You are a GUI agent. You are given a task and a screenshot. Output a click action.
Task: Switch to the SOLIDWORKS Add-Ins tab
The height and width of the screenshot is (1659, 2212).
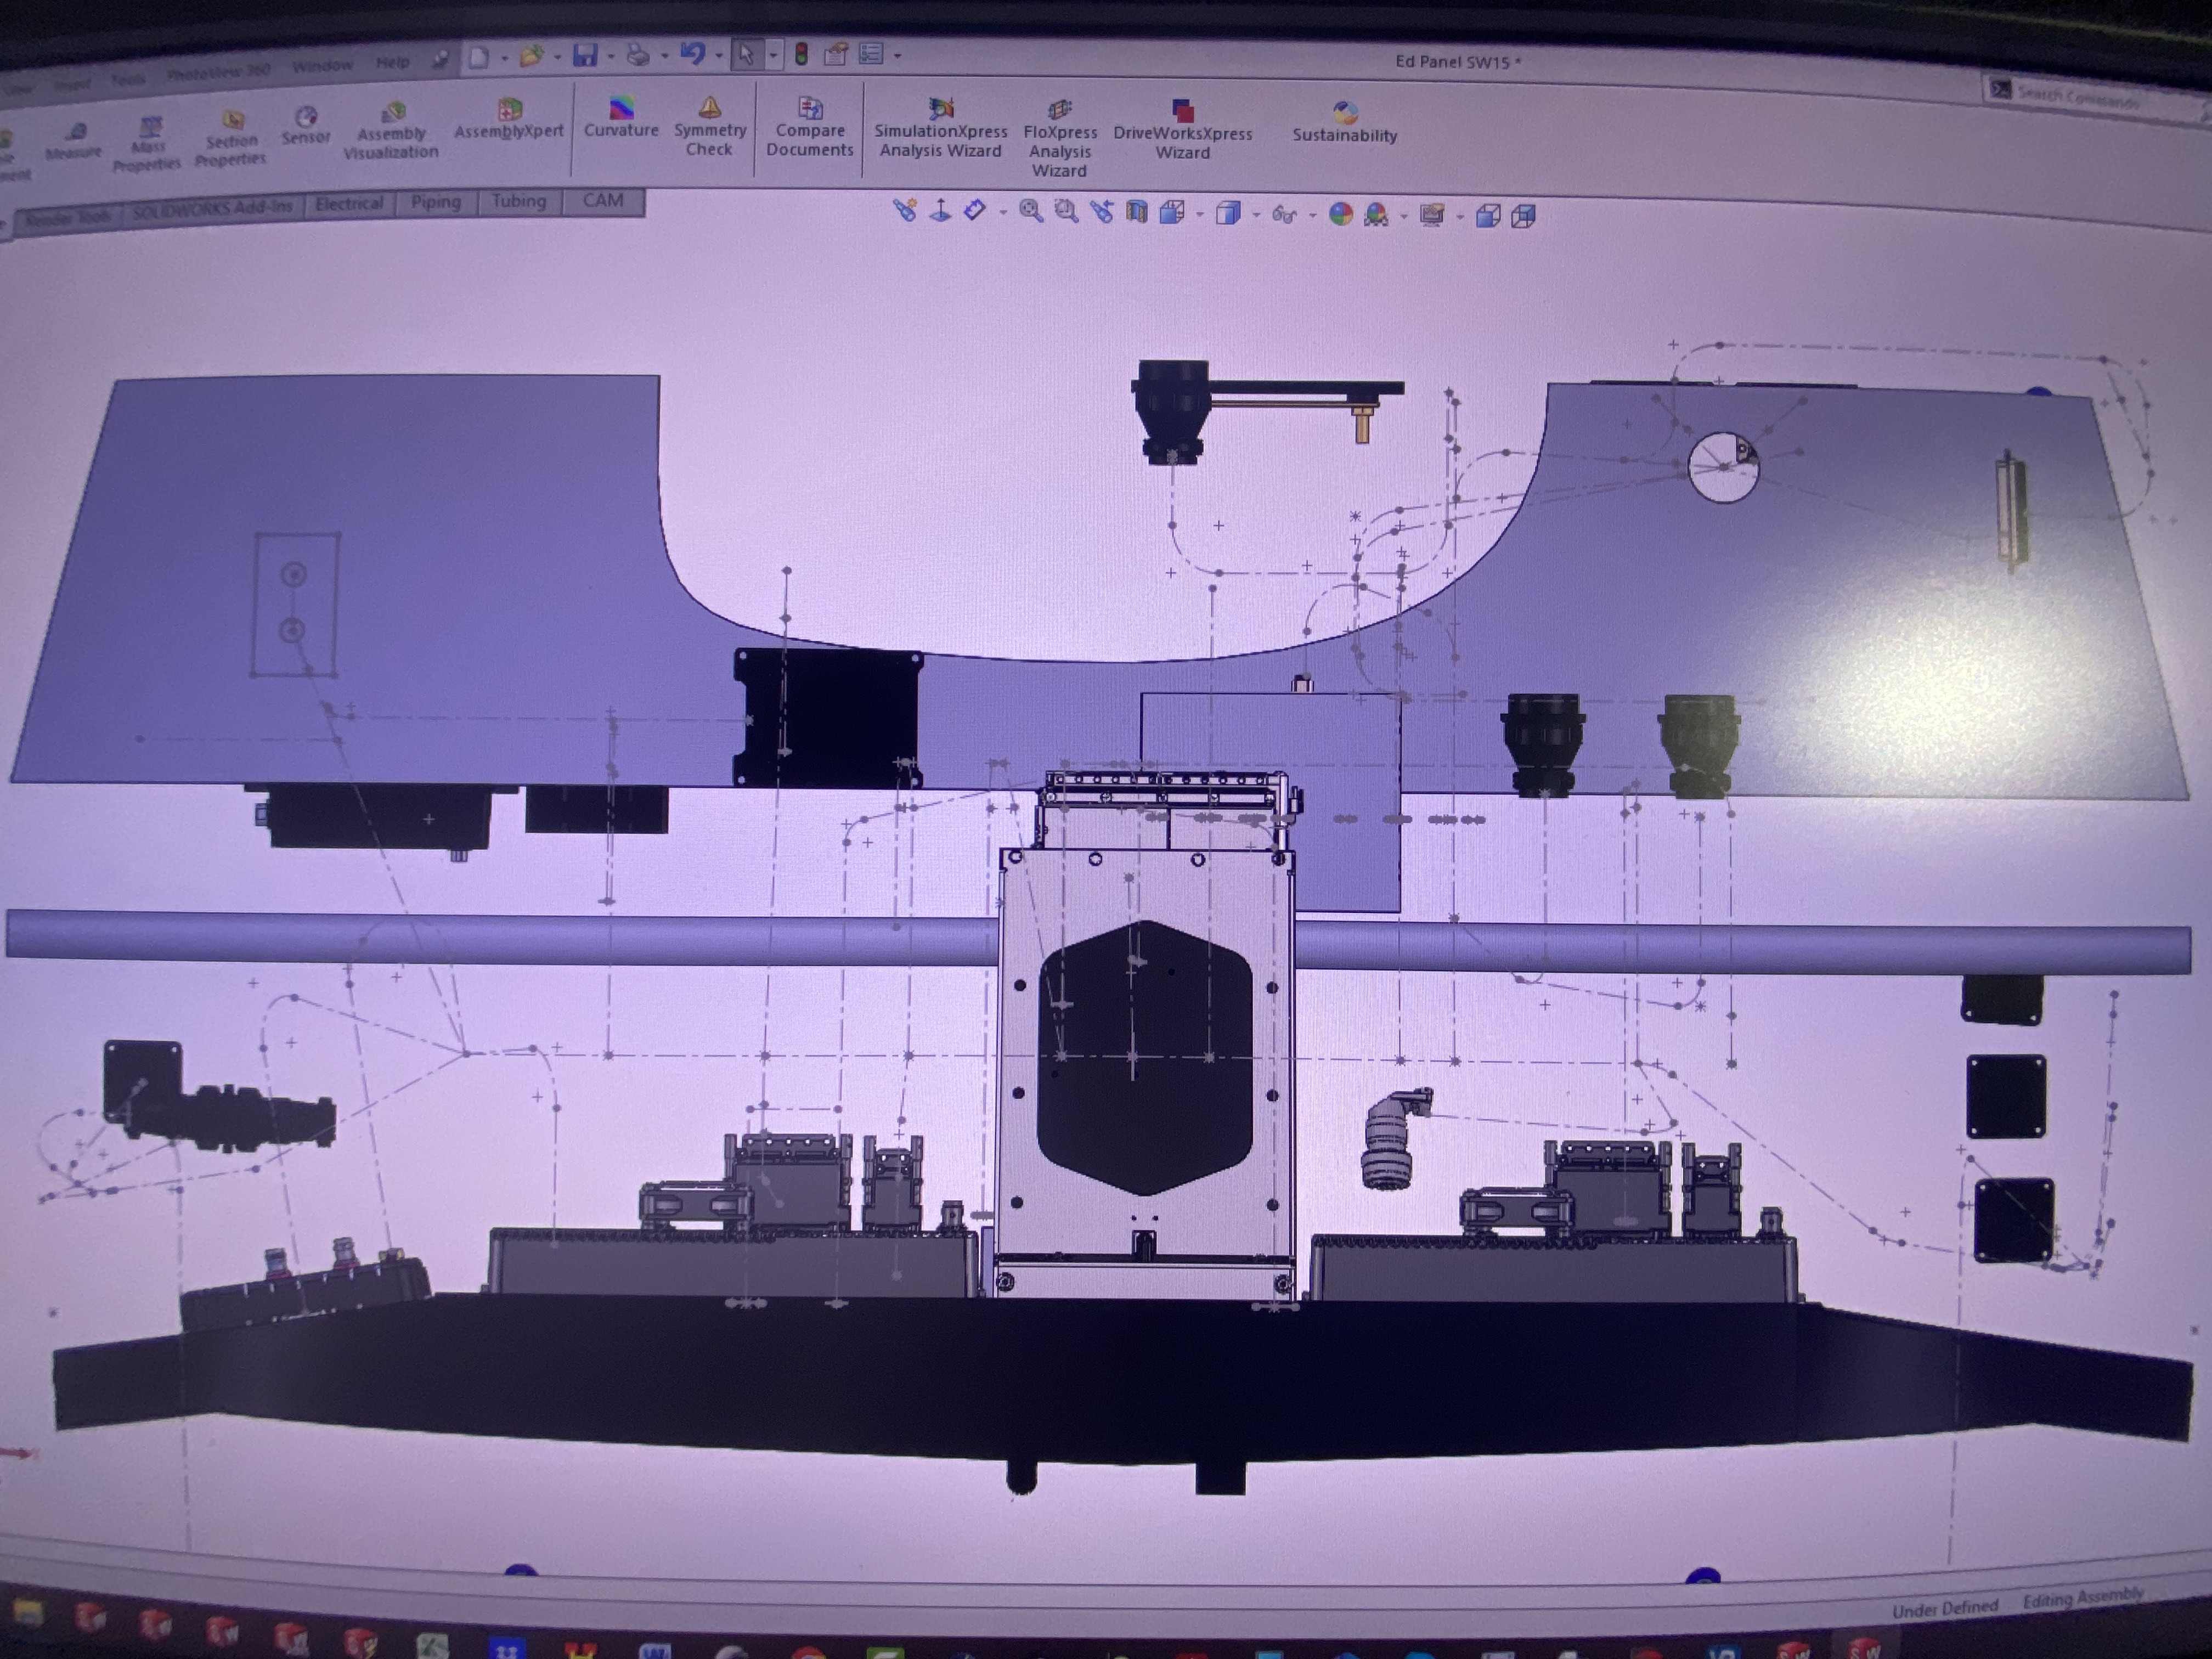tap(212, 209)
